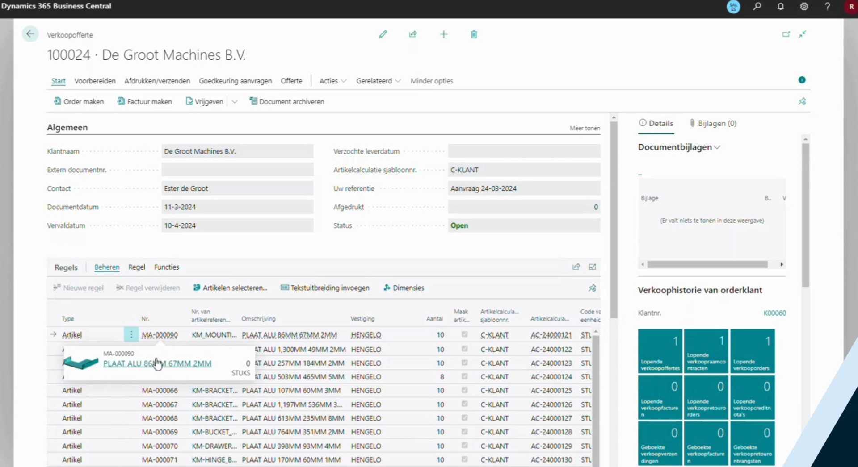Collapse the page with arrows icon
This screenshot has width=858, height=467.
(x=803, y=34)
